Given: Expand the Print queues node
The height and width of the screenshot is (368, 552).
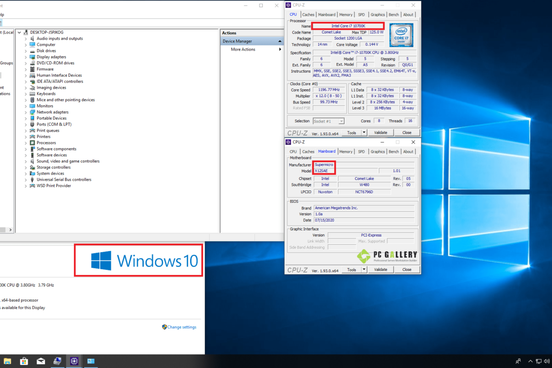Looking at the screenshot, I should (26, 131).
